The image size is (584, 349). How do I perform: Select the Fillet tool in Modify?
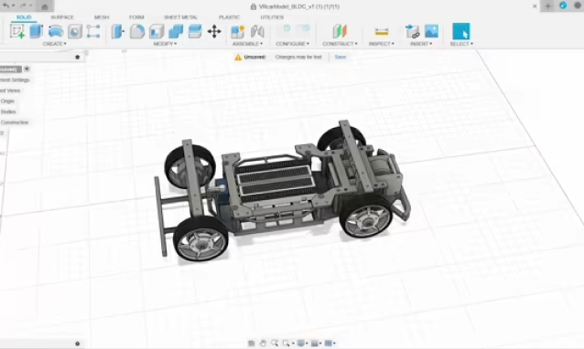click(x=137, y=31)
